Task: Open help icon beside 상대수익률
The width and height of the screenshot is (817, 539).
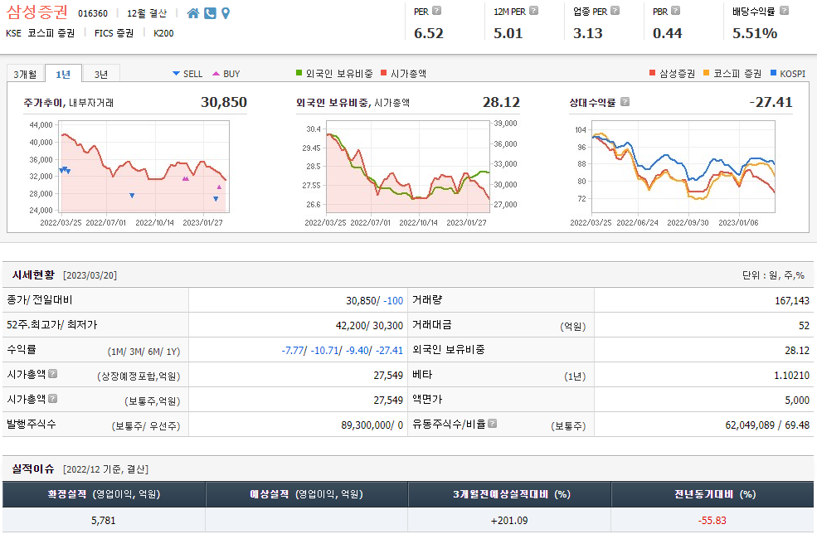Action: (x=625, y=101)
